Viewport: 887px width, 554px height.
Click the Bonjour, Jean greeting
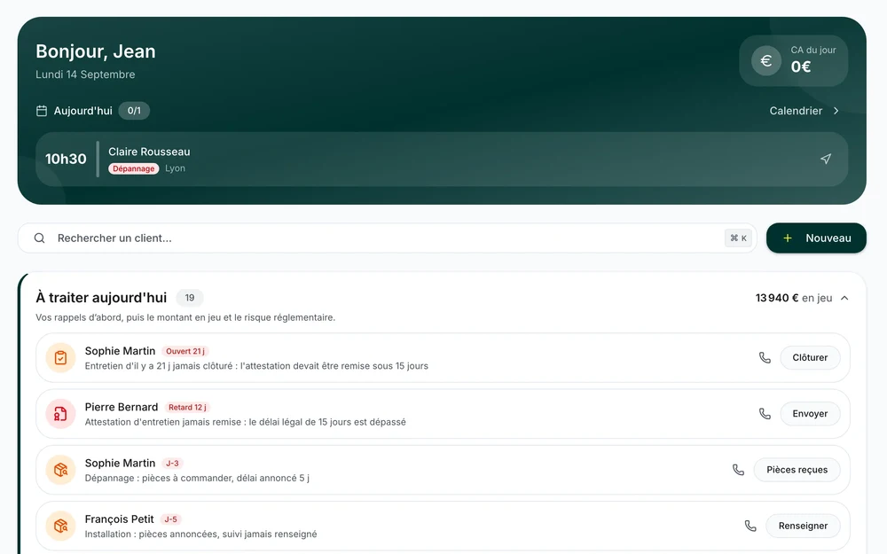click(96, 51)
